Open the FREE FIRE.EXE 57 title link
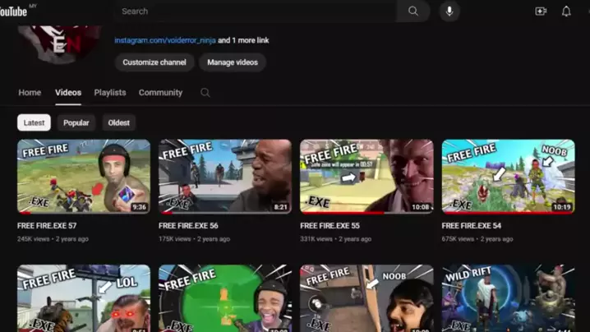 47,226
